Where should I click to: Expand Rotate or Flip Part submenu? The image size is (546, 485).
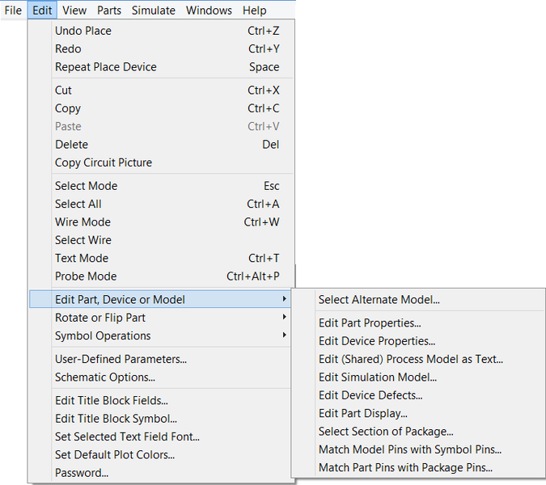pos(100,318)
